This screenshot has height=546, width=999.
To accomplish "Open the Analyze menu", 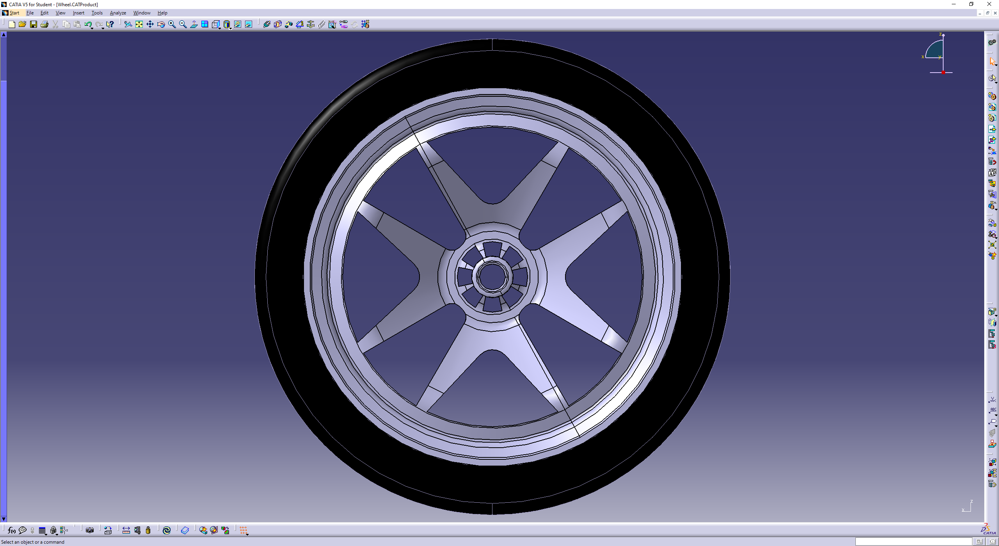I will click(x=117, y=13).
